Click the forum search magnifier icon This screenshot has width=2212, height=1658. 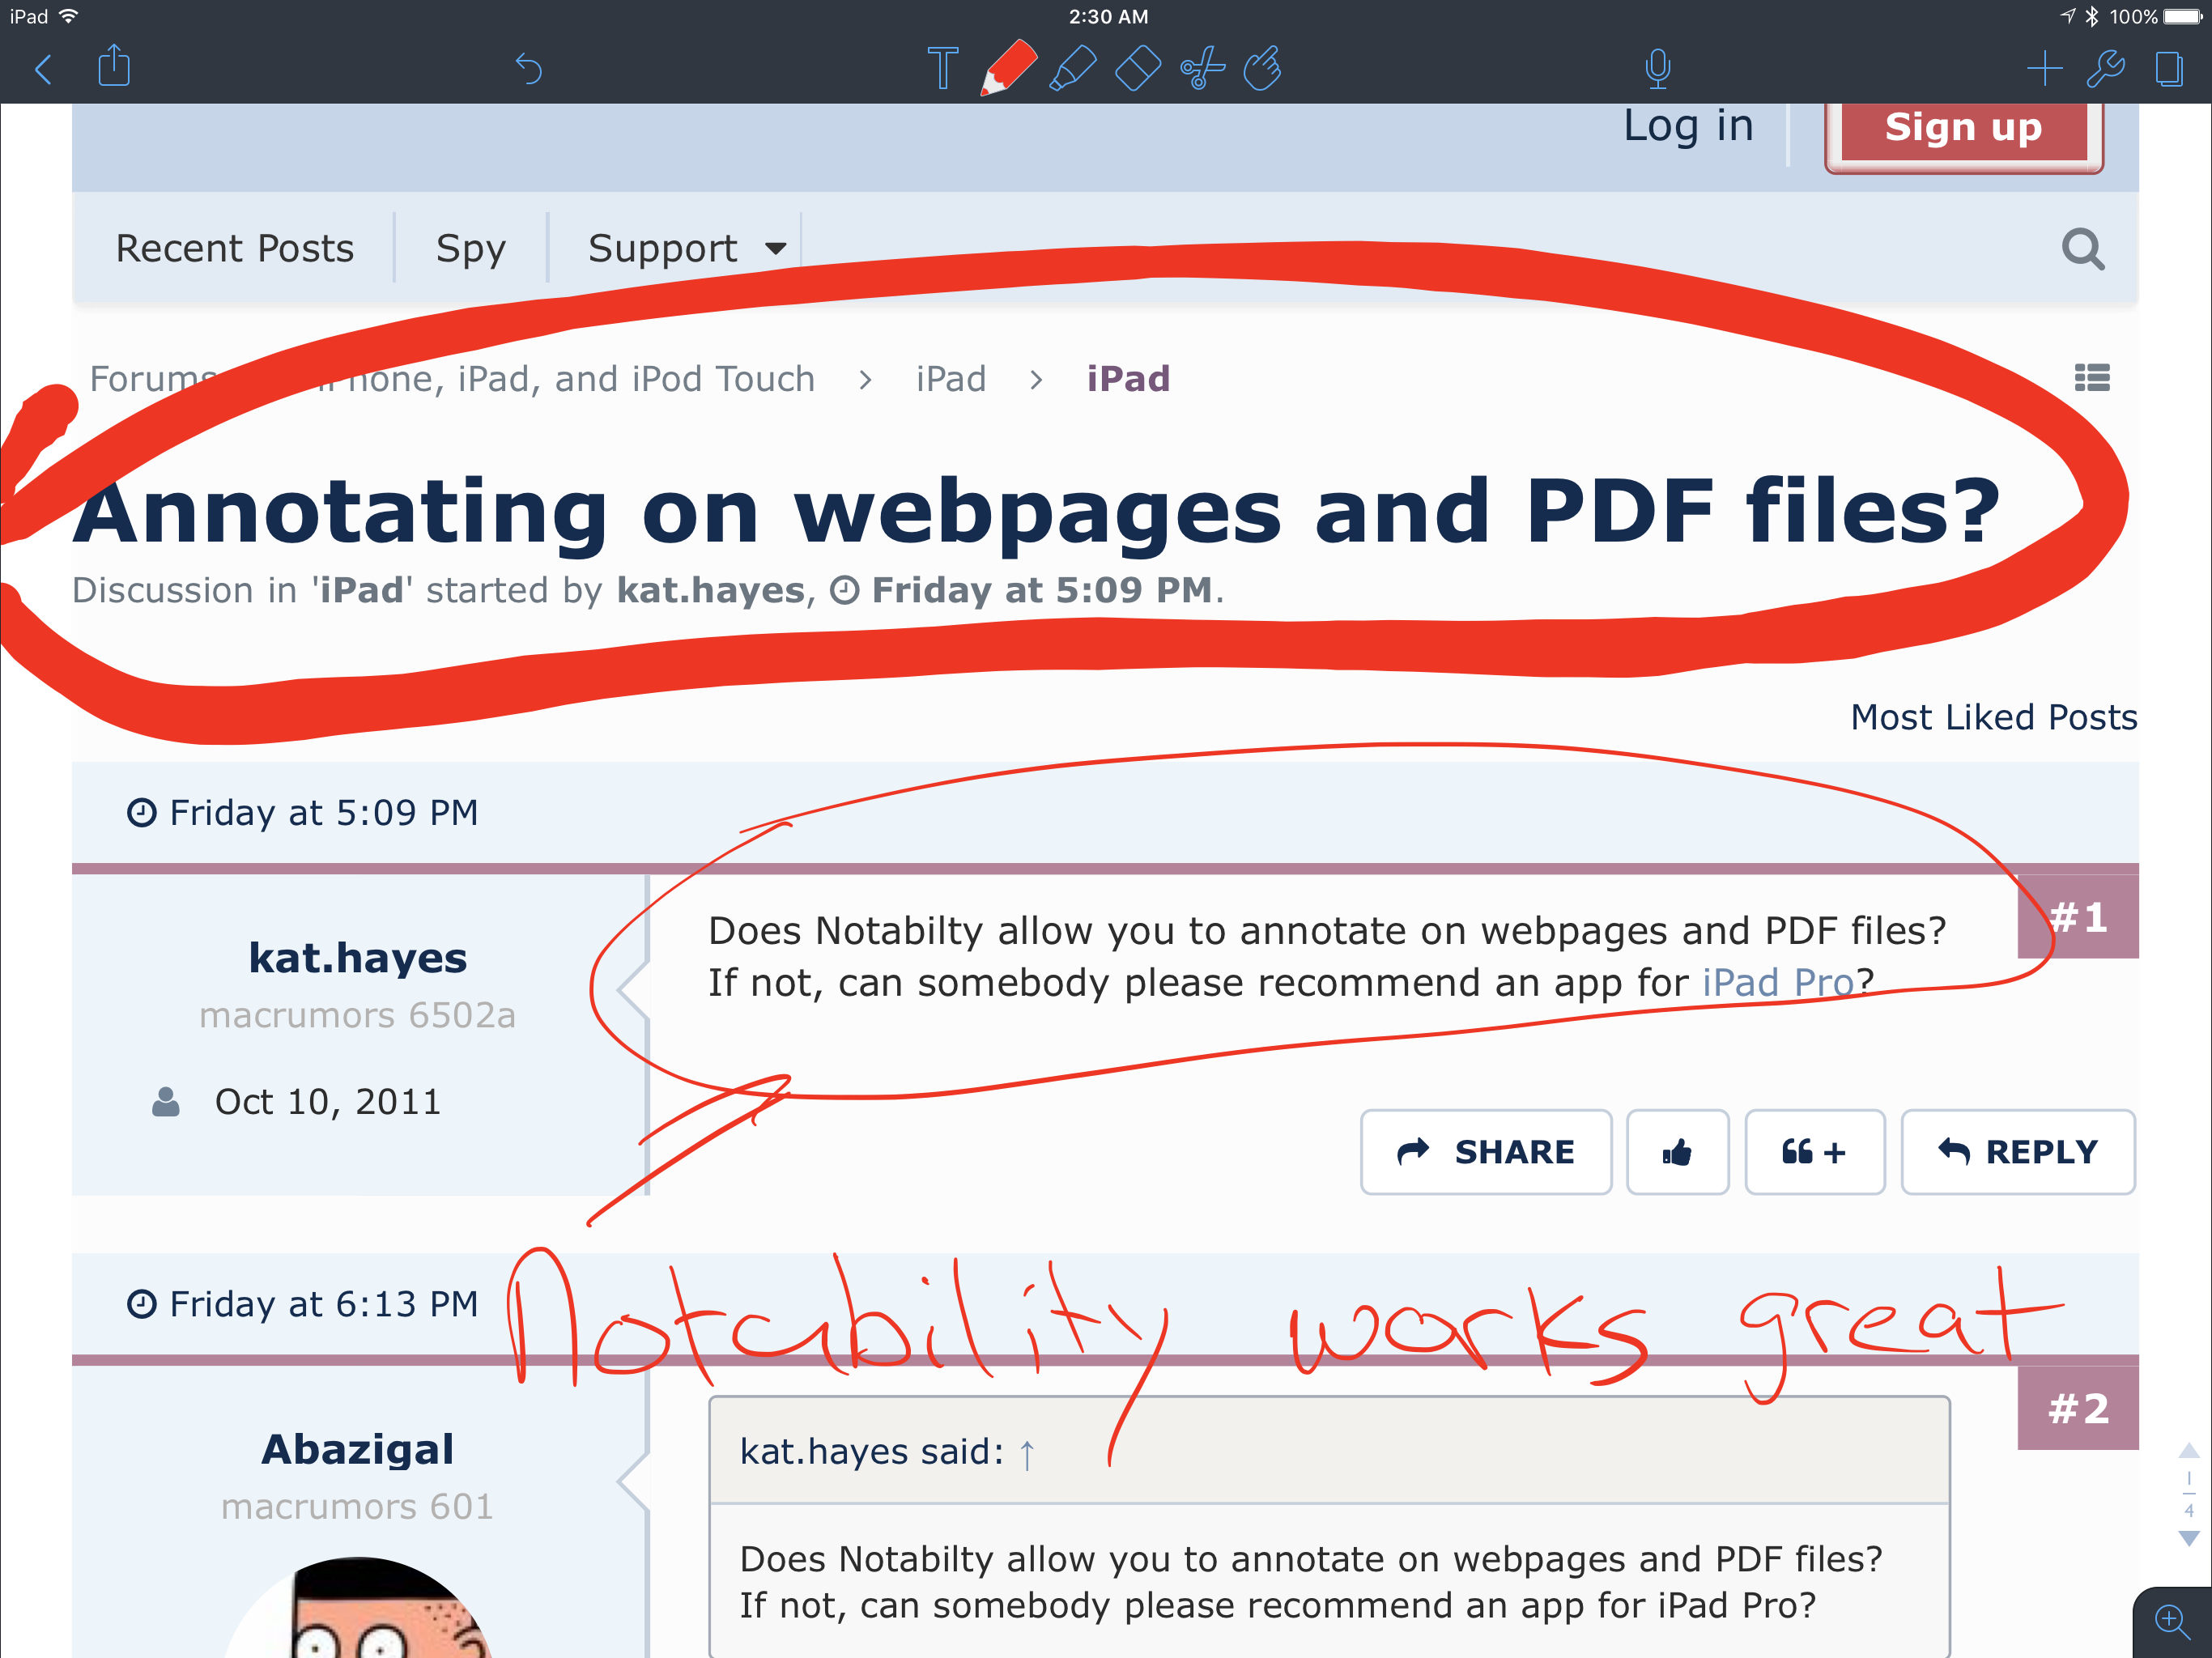coord(2083,248)
